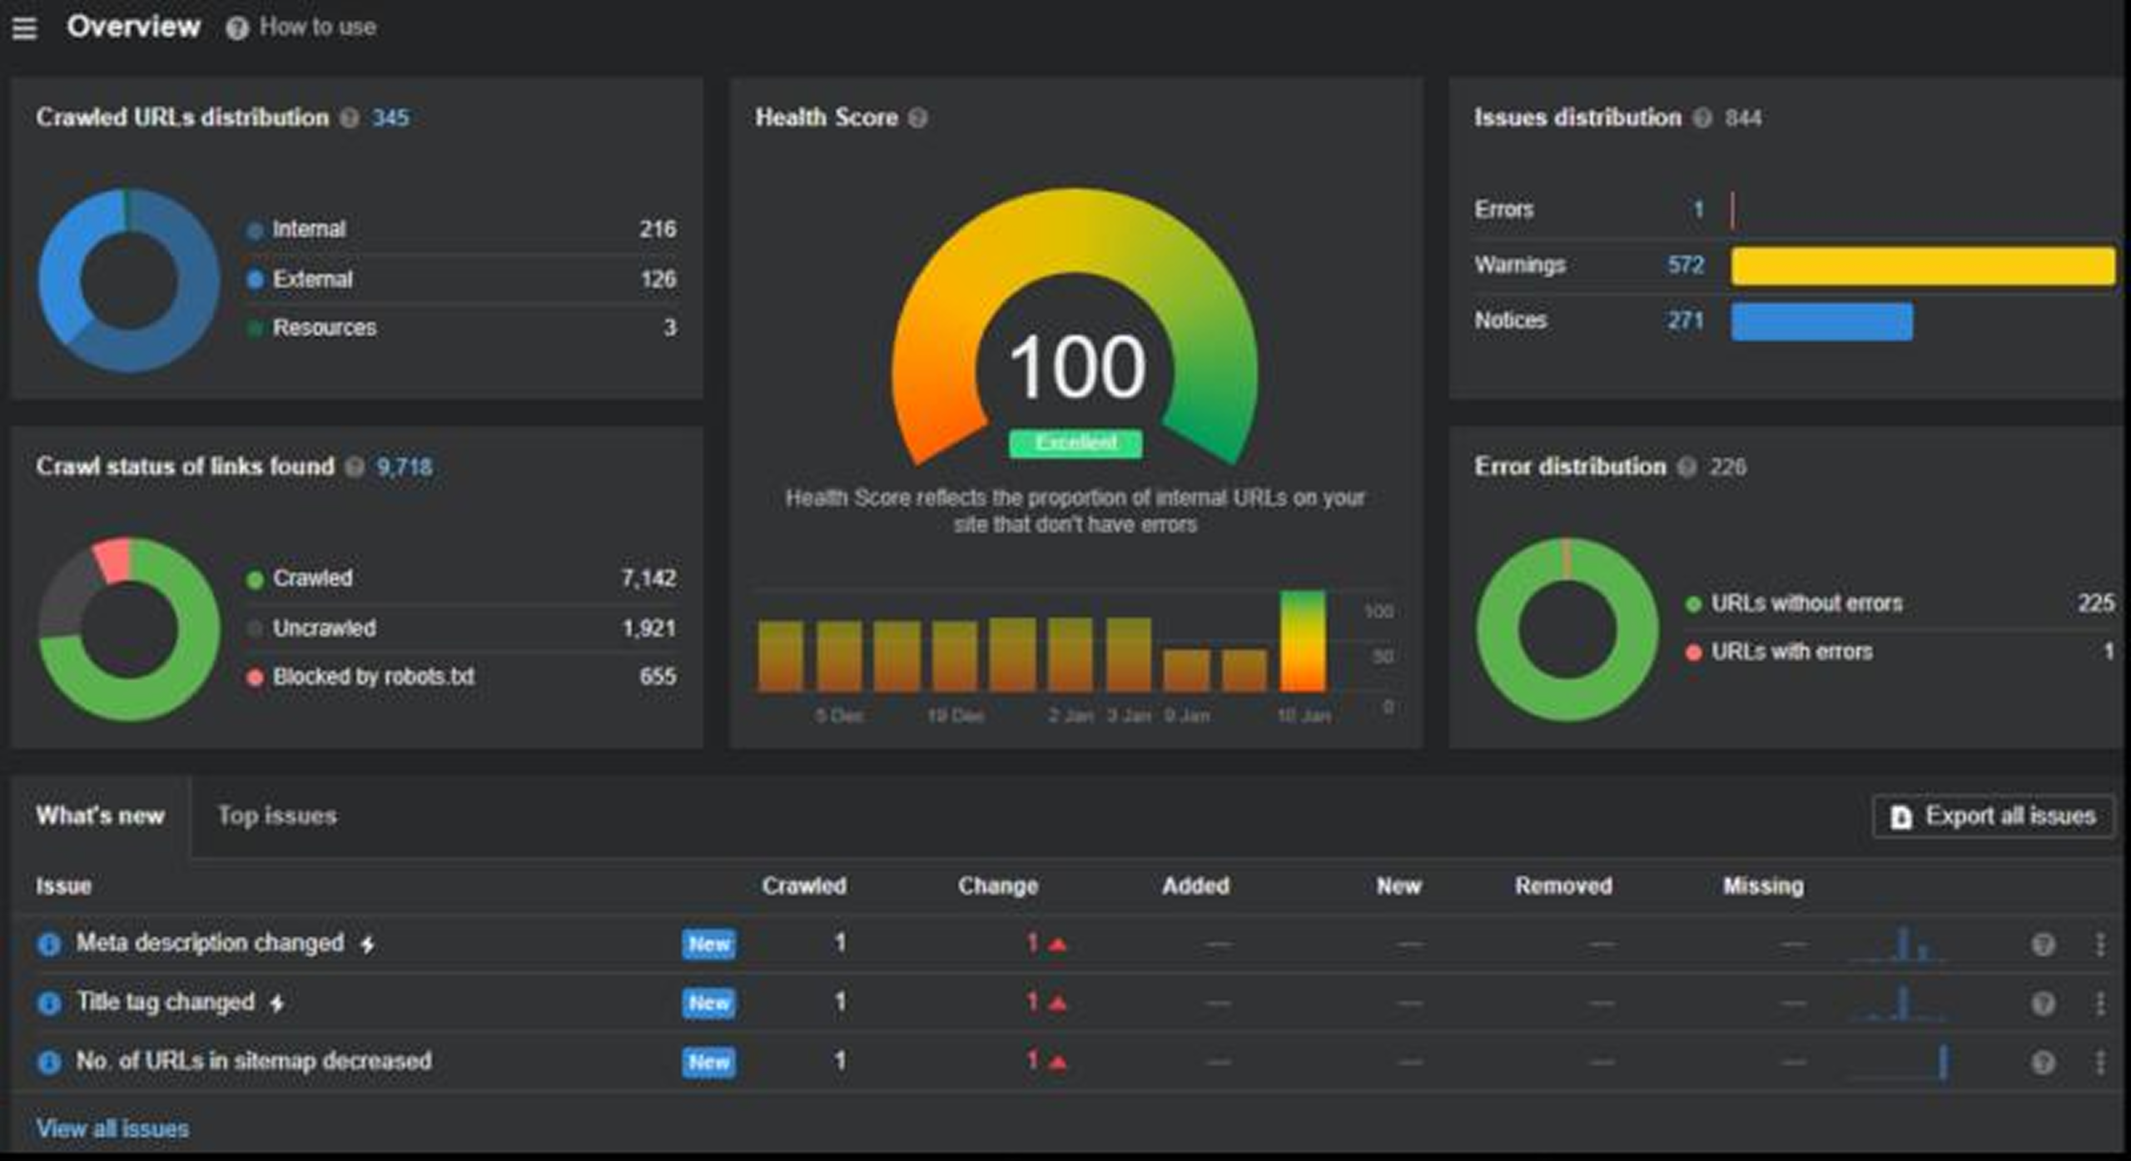Click the New badge on Title tag changed
Viewport: 2131px width, 1161px height.
(x=708, y=1004)
